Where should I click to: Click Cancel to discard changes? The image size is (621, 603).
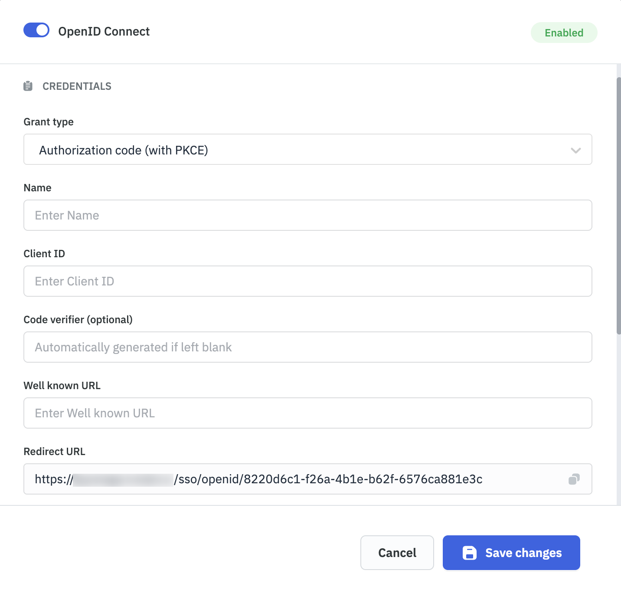[x=396, y=553]
